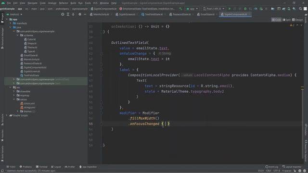Select Color.kt in project tree

[31, 39]
